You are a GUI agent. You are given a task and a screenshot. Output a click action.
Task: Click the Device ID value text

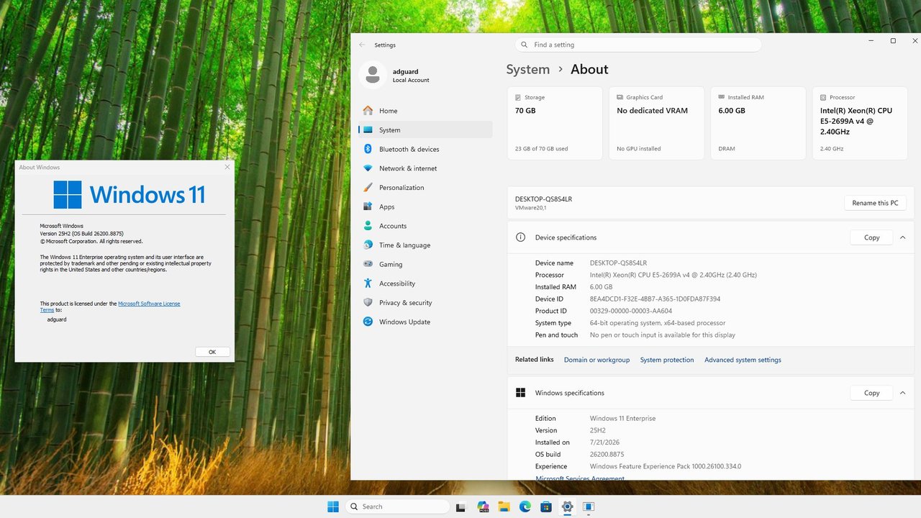click(655, 299)
